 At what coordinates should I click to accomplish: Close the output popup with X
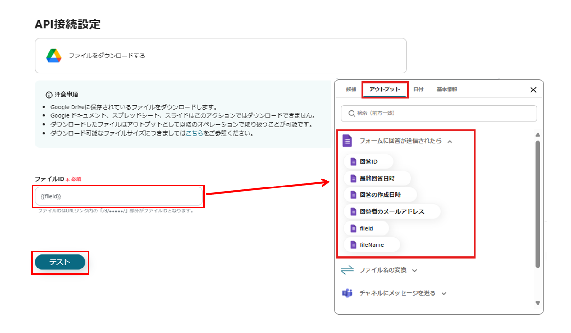click(x=533, y=89)
